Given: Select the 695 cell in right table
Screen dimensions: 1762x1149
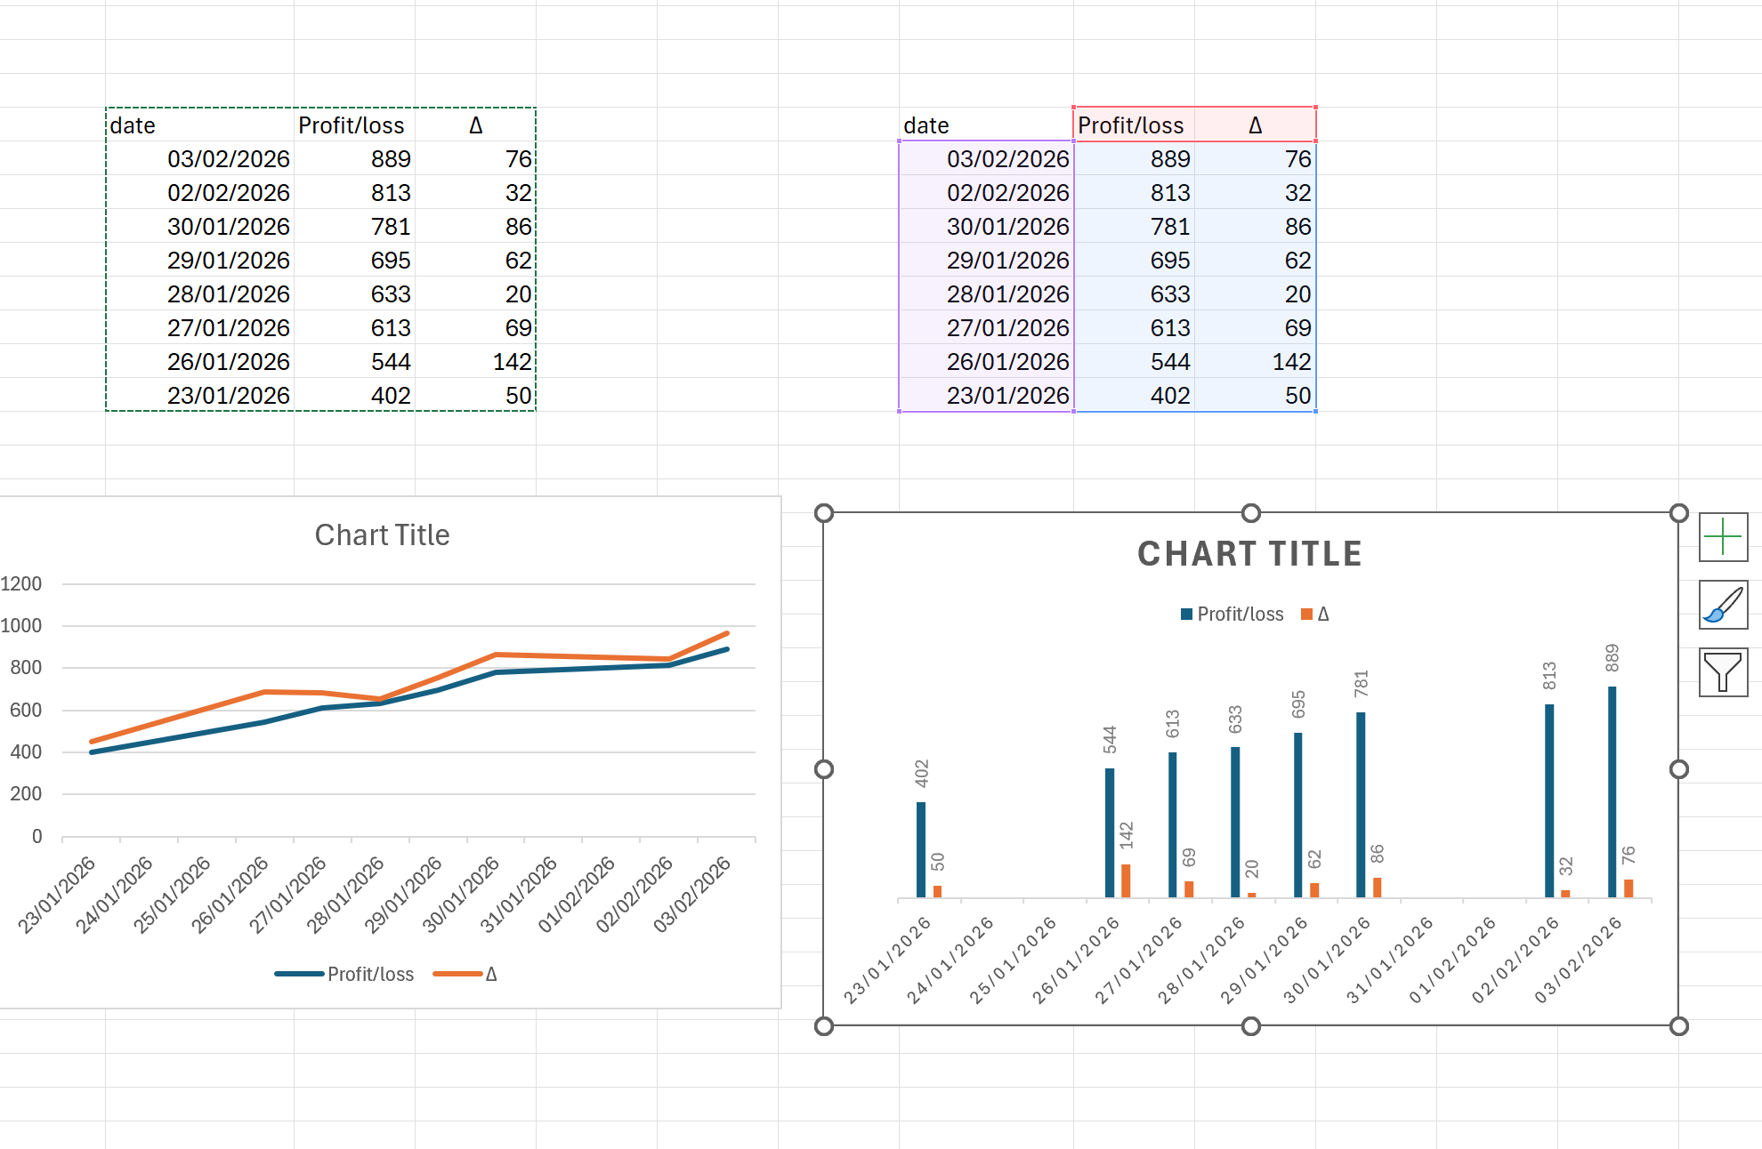Looking at the screenshot, I should pyautogui.click(x=1134, y=260).
